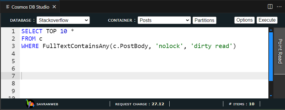Close the Cosmos DB Studio tab
285x110 pixels.
[54, 7]
